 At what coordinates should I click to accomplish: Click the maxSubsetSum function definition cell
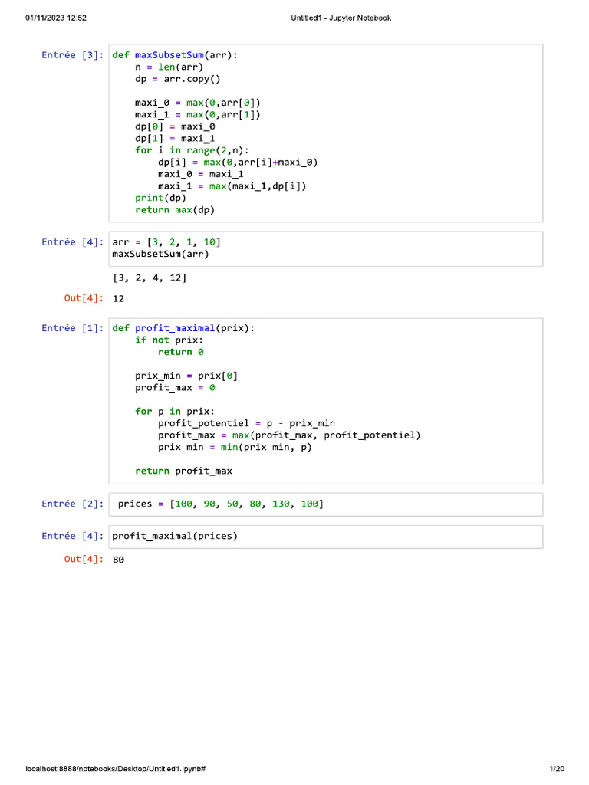pos(325,133)
